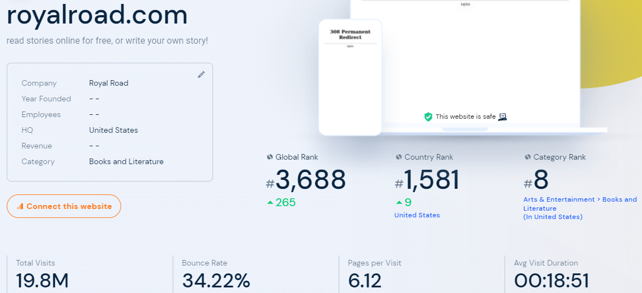Click the safety mascot icon after safe text
This screenshot has height=293, width=642.
(502, 117)
